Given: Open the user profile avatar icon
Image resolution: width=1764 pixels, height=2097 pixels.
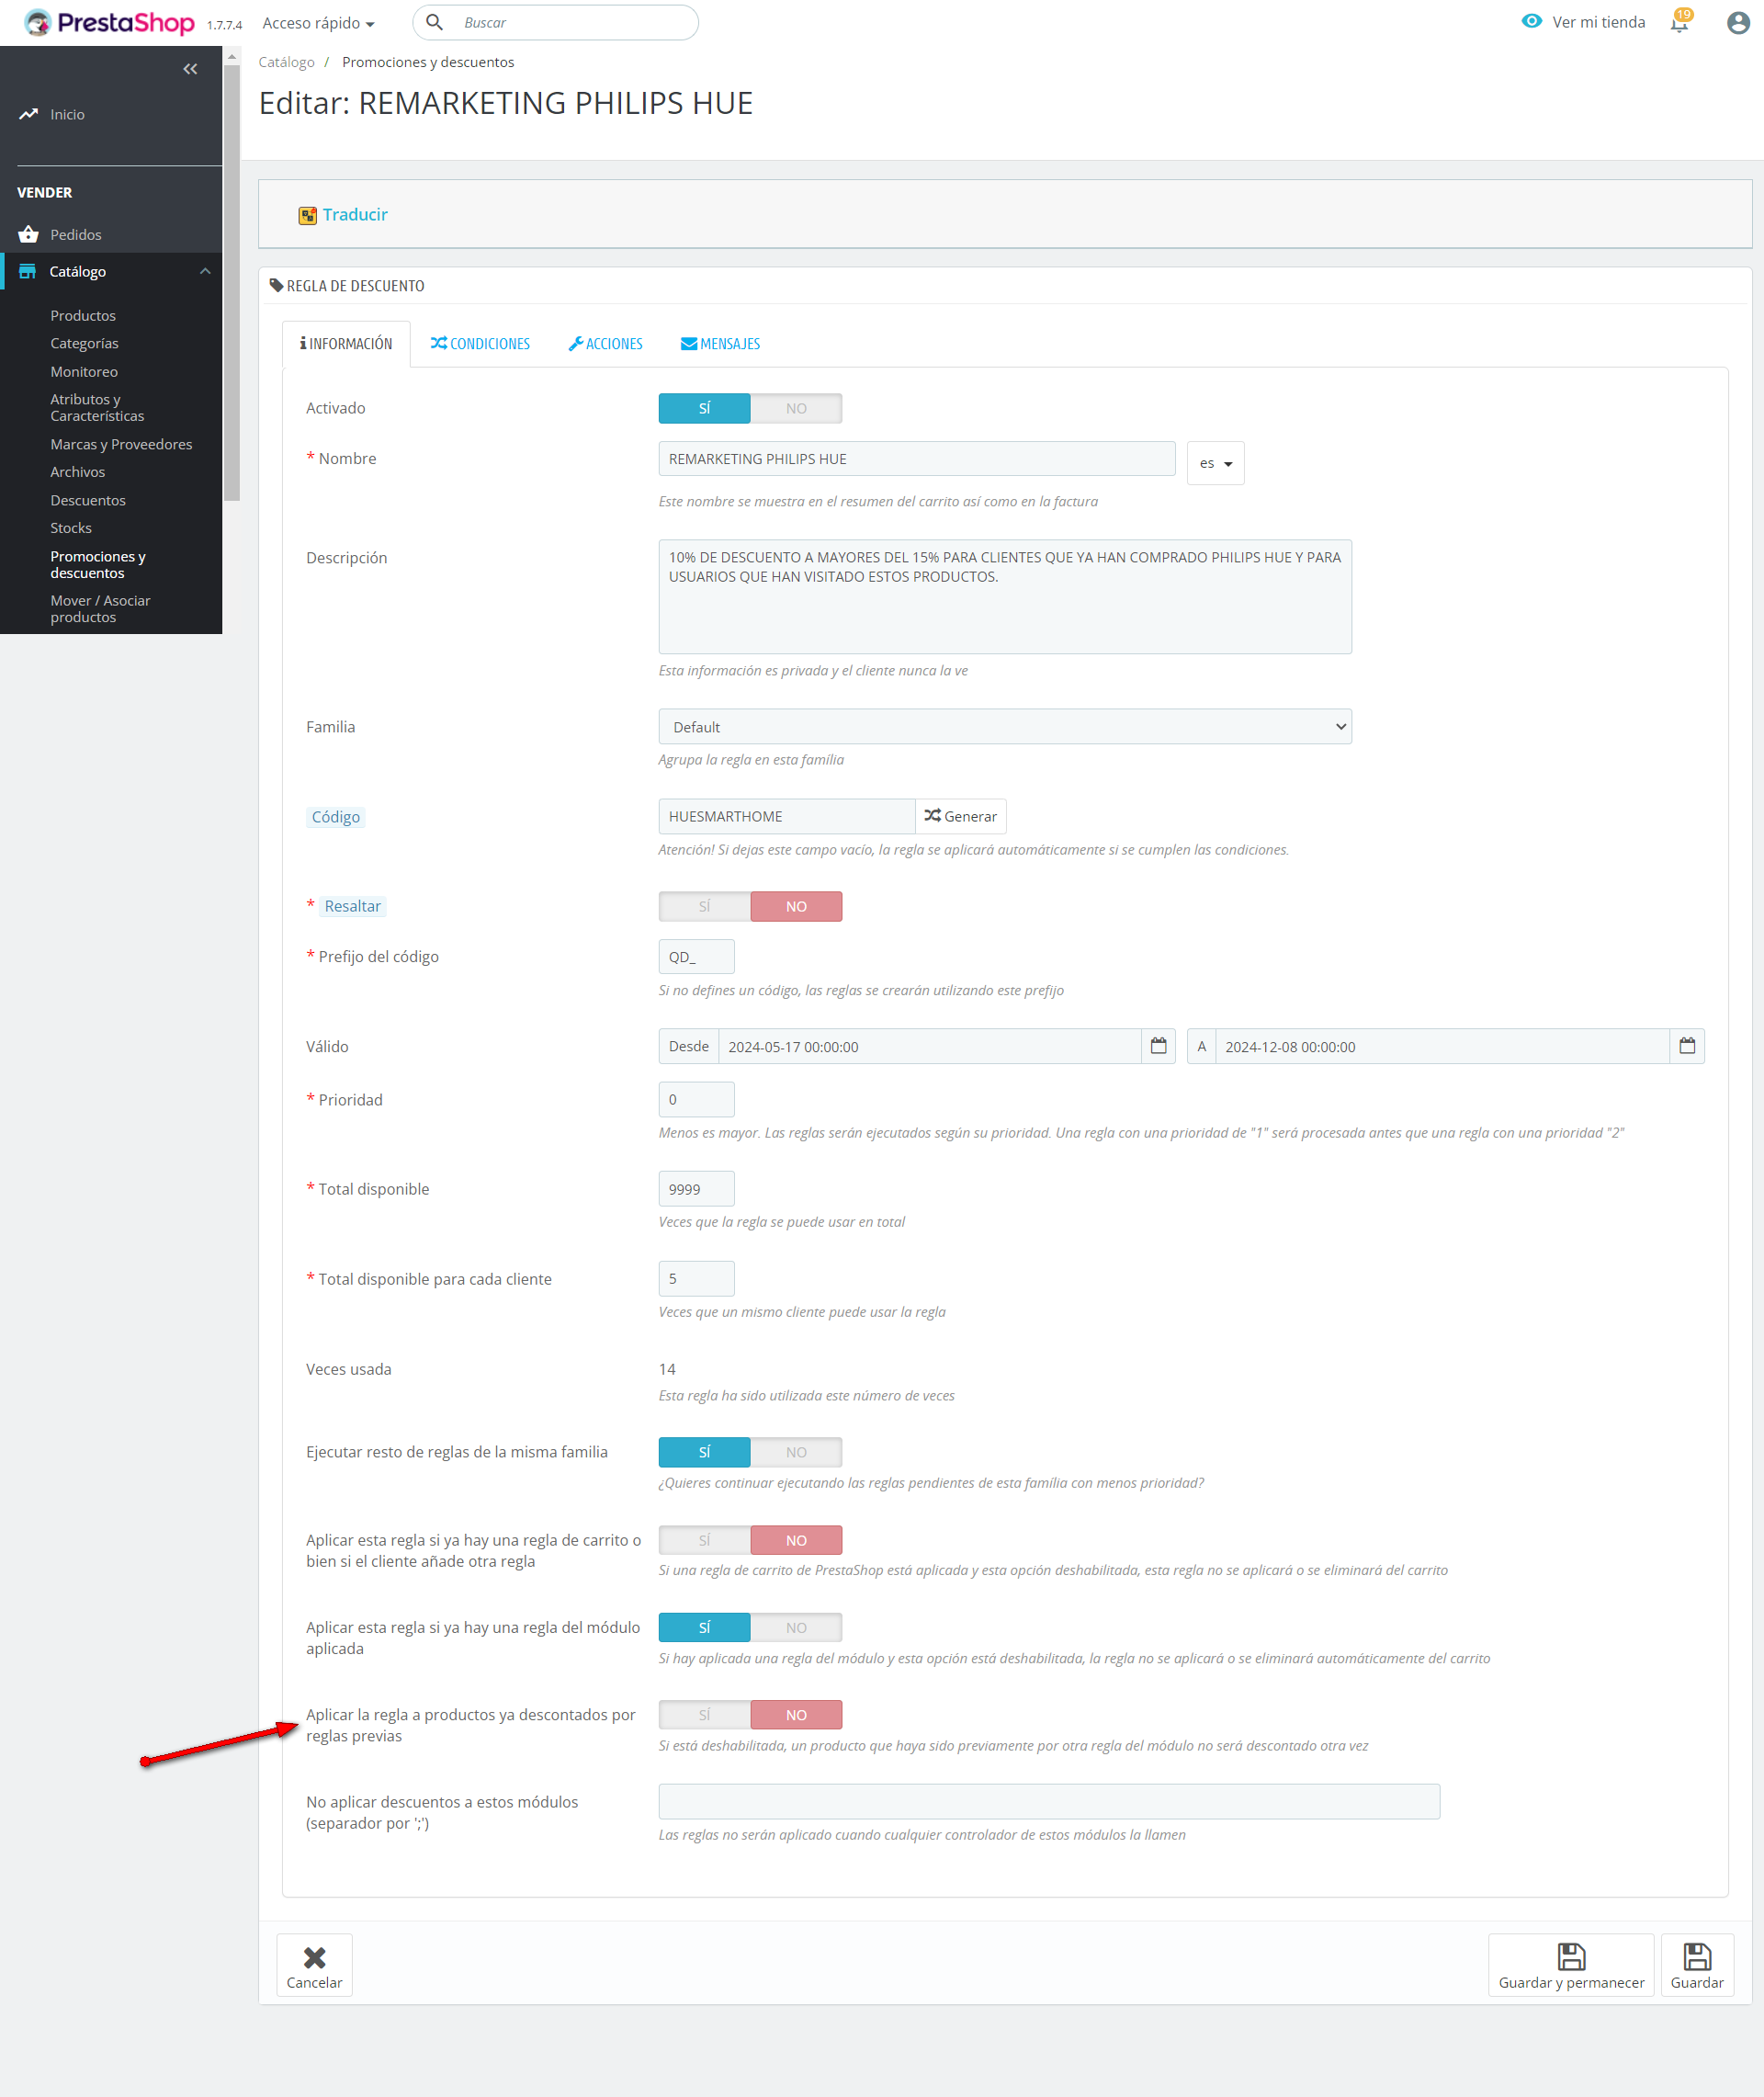Looking at the screenshot, I should (x=1738, y=23).
